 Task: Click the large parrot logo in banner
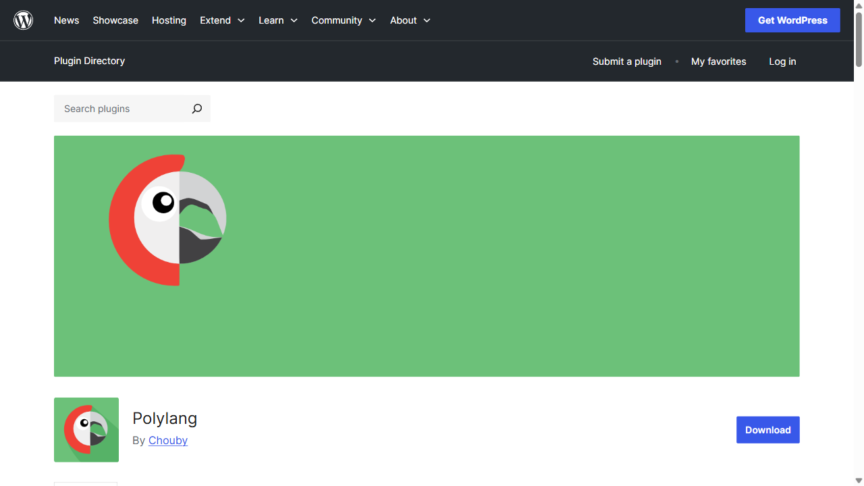[167, 220]
